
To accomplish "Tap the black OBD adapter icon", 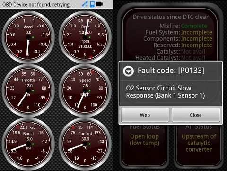I will point(99,4).
